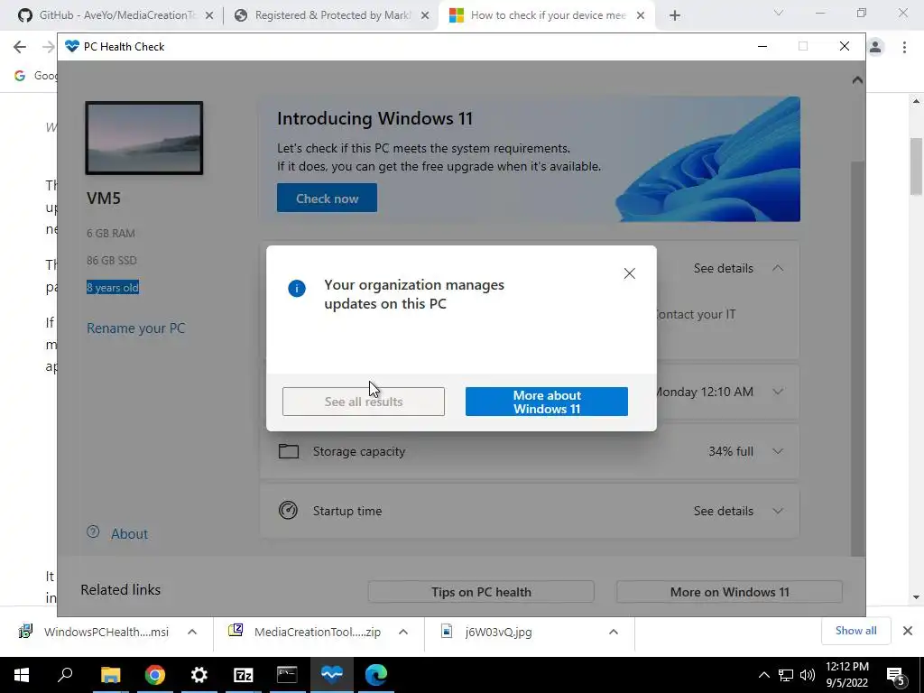Expand options for MediaCreationTool zip download
Image resolution: width=924 pixels, height=693 pixels.
point(403,632)
